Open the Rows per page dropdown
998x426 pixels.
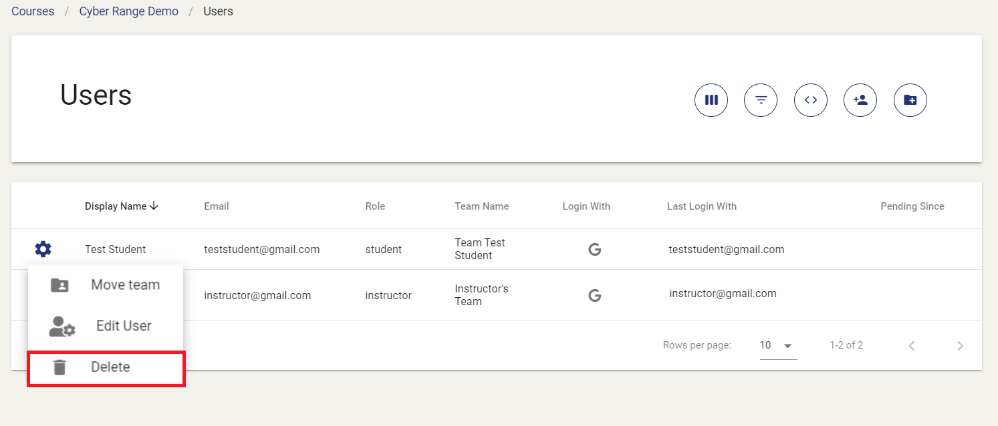pos(777,345)
